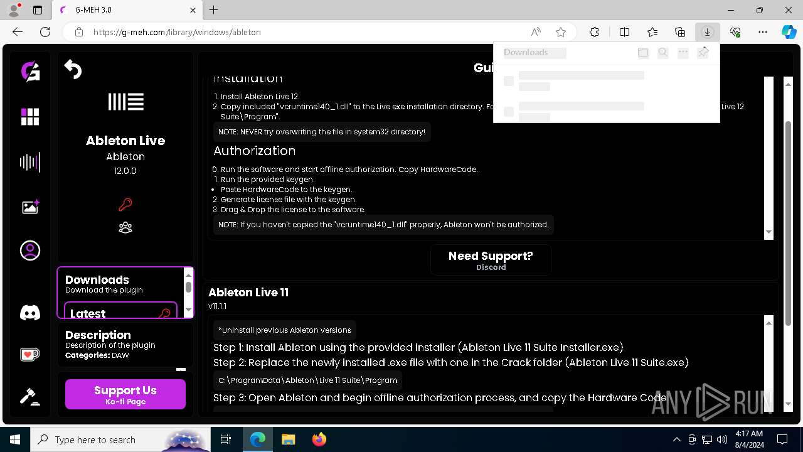Screen dimensions: 803x452
Task: Pin the Downloads panel
Action: 703,53
